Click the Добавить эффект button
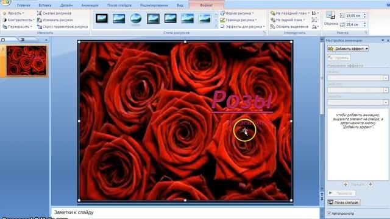The width and height of the screenshot is (390, 219). pyautogui.click(x=348, y=49)
